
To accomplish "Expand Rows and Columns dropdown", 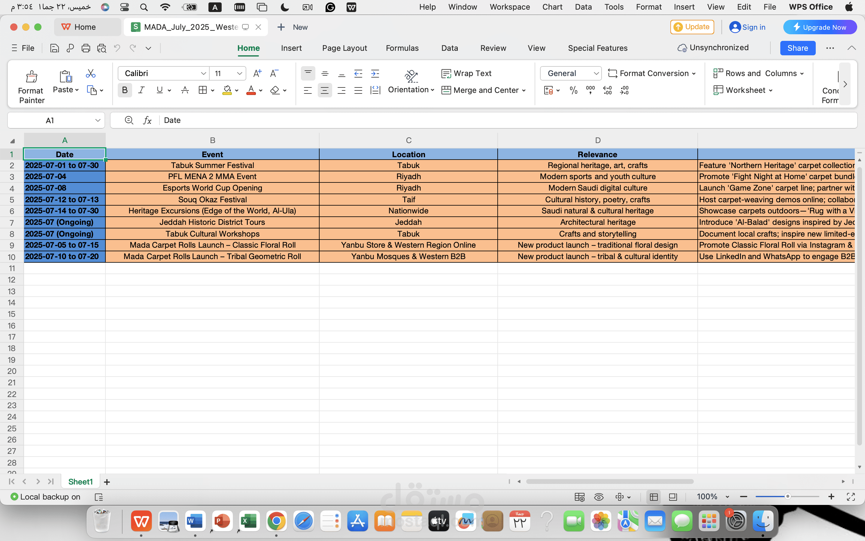I will [x=802, y=74].
